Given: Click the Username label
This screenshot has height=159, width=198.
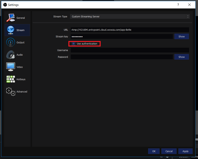Looking at the screenshot, I should (62, 50).
